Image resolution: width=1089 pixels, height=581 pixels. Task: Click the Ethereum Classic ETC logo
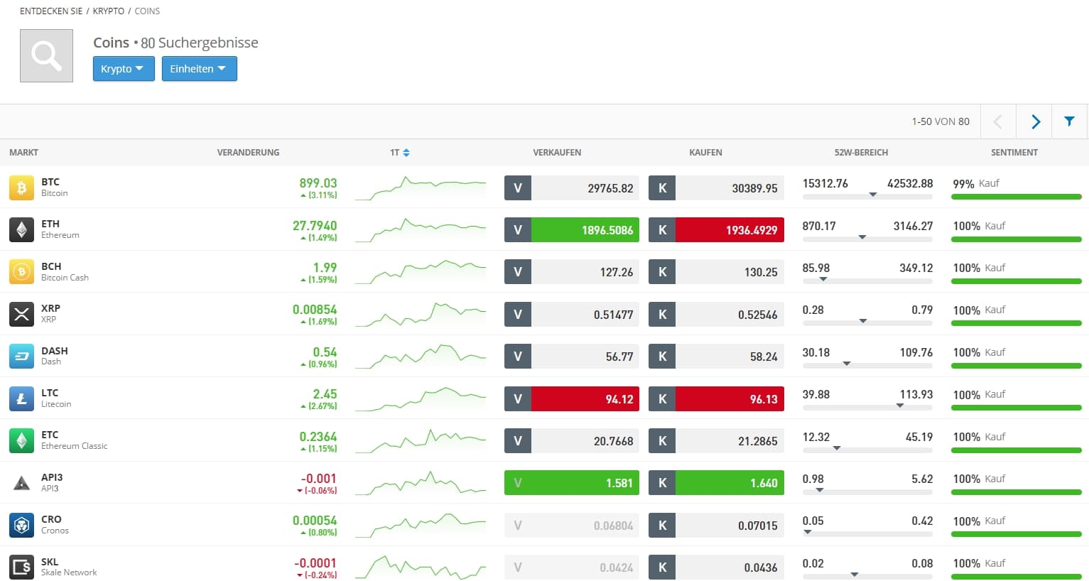[x=21, y=440]
